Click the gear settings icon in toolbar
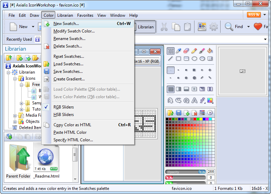The width and height of the screenshot is (271, 194). [x=214, y=27]
